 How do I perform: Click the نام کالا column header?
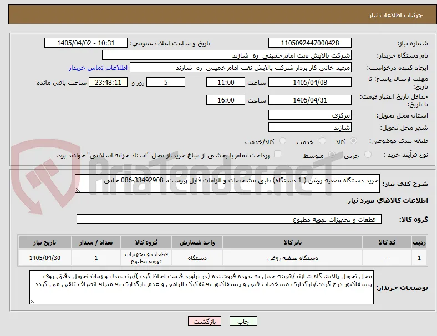coord(293,242)
